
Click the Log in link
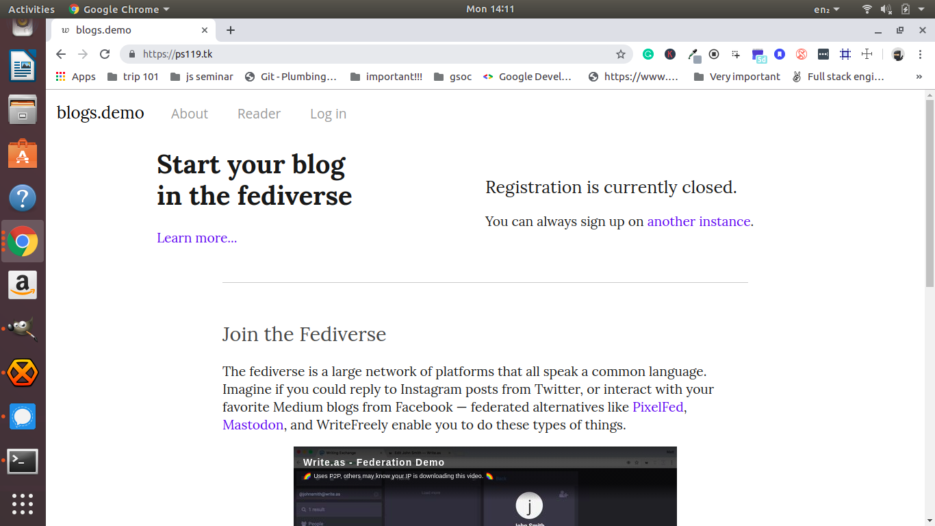pyautogui.click(x=328, y=114)
